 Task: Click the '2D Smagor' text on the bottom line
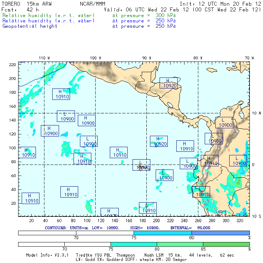pyautogui.click(x=176, y=260)
